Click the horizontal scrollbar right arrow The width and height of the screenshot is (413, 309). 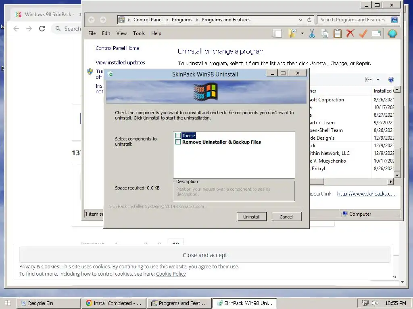(x=390, y=181)
